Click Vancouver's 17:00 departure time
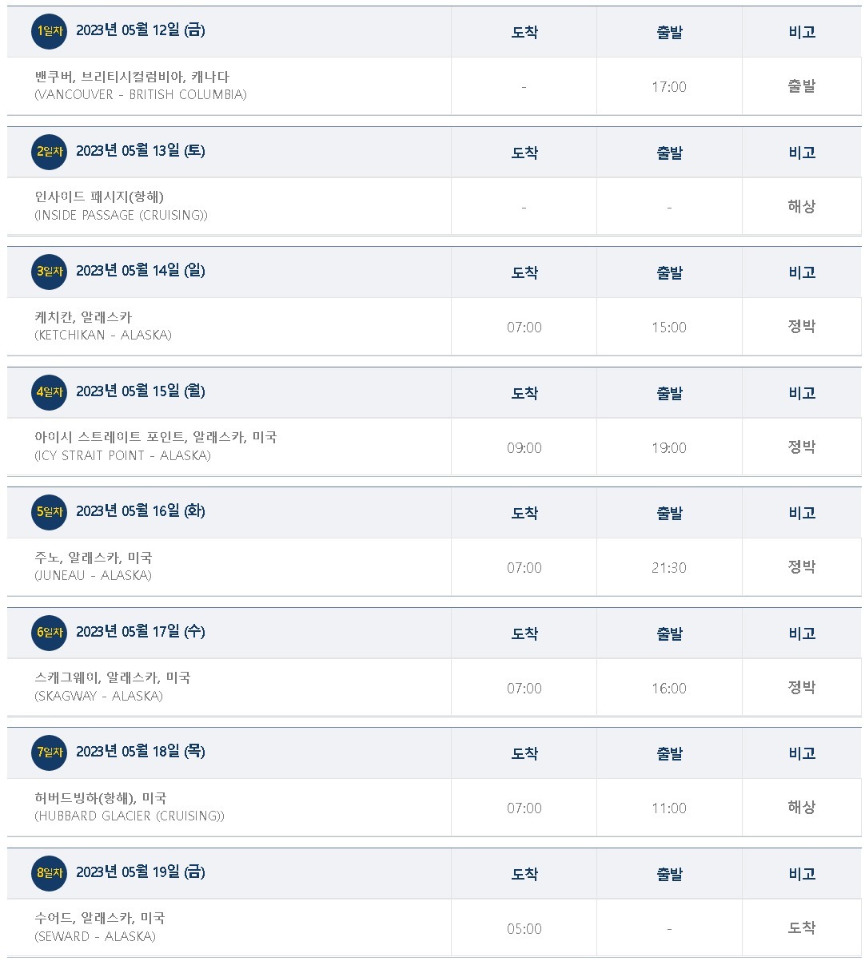The image size is (865, 961). 669,87
